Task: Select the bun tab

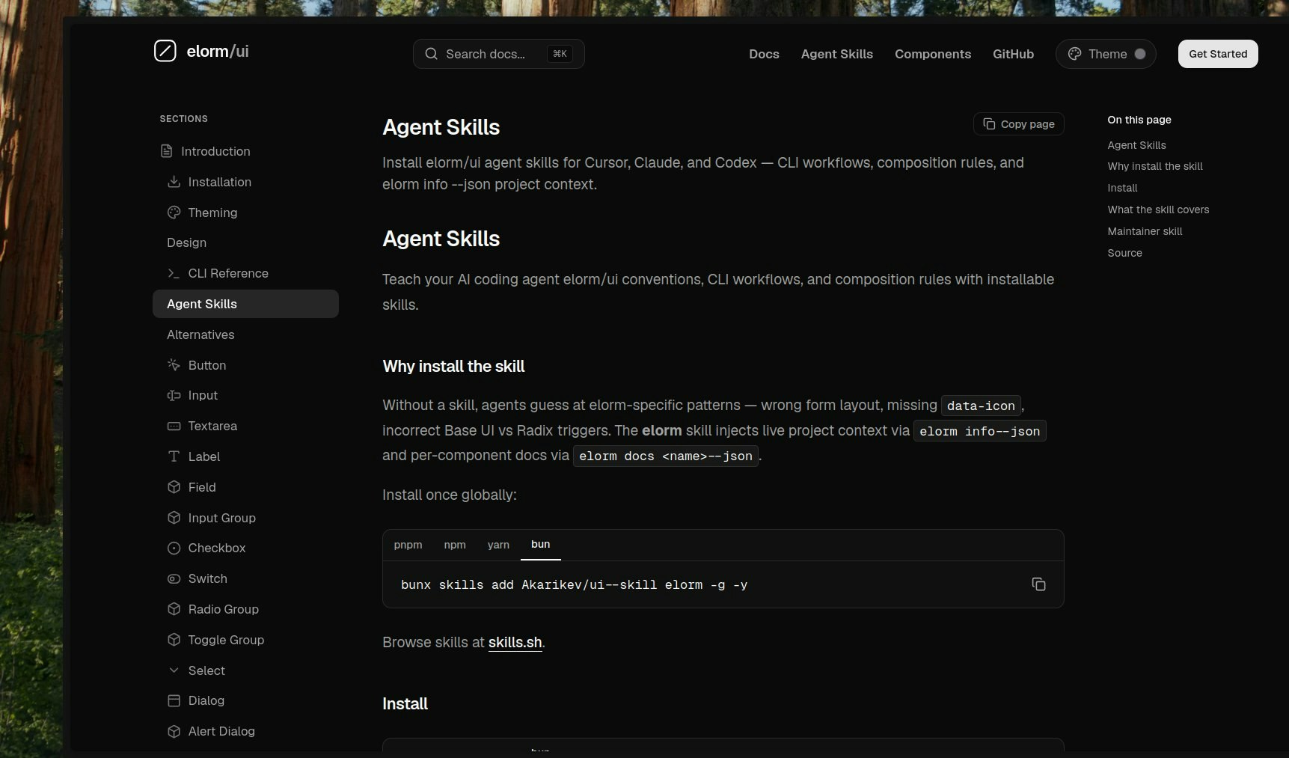Action: click(540, 544)
